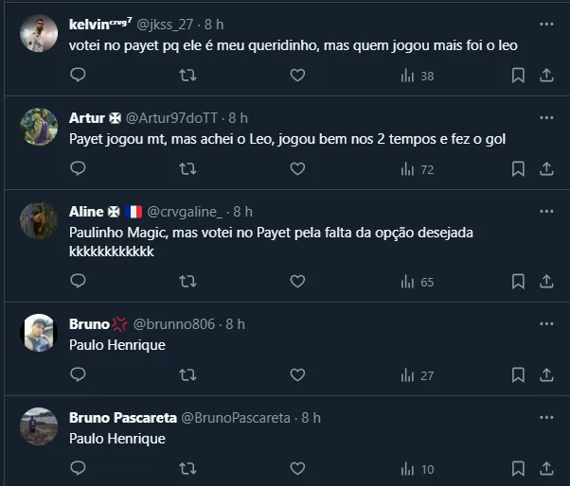This screenshot has height=486, width=570.
Task: Open more options on kelvin's tweet
Action: click(x=546, y=25)
